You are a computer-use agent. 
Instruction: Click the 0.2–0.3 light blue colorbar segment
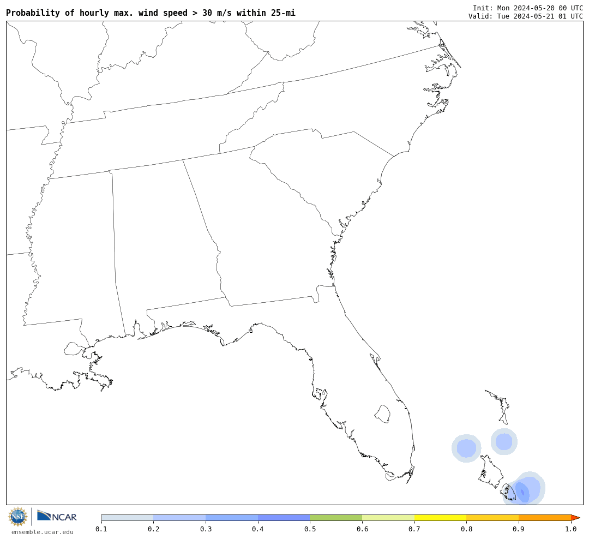179,518
